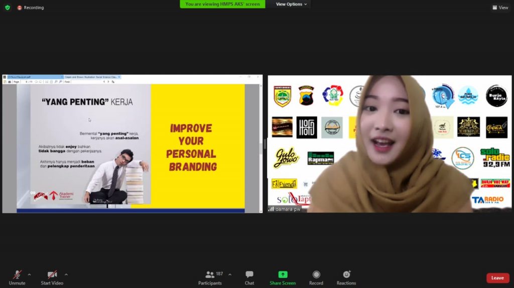Click the green 'You are viewing HMPS AKS' screen' banner

[222, 4]
